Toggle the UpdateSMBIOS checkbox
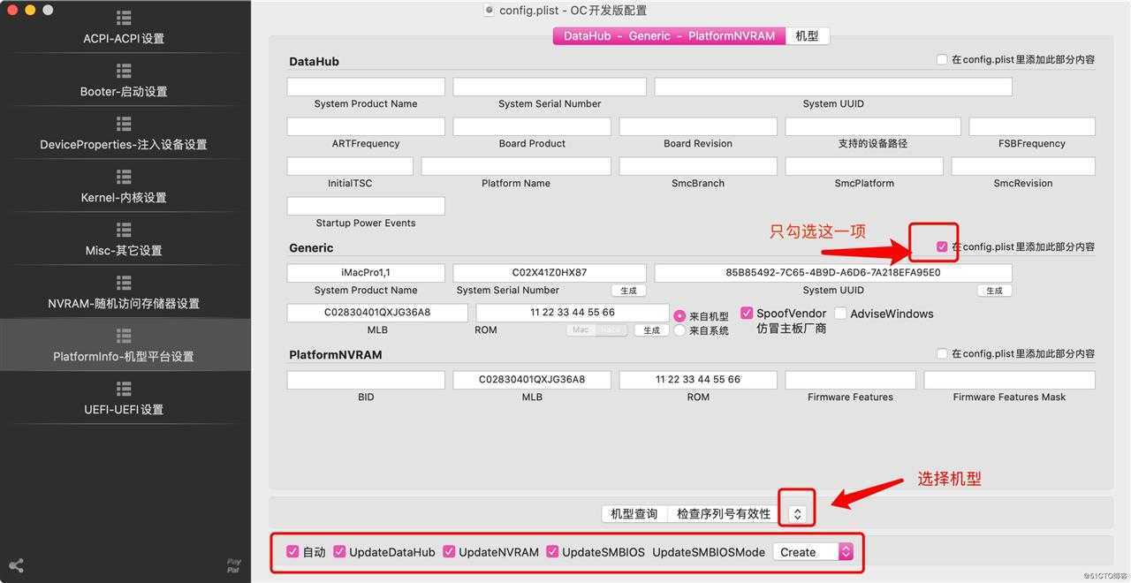The image size is (1131, 583). coord(552,551)
